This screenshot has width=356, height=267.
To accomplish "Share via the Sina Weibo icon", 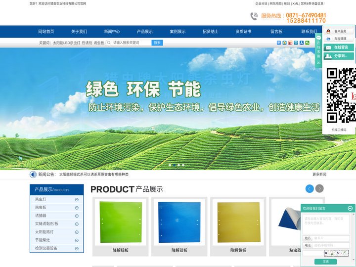I will coord(290,43).
